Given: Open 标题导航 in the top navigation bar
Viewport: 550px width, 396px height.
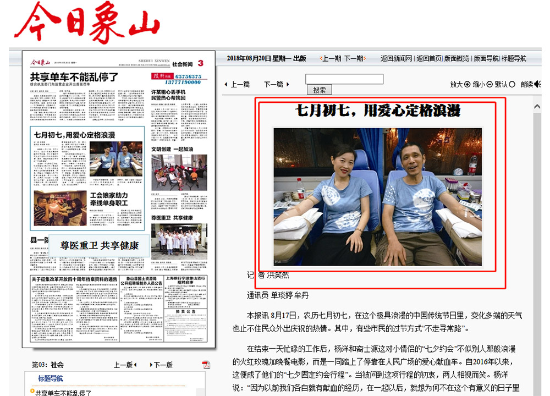Looking at the screenshot, I should tap(514, 59).
